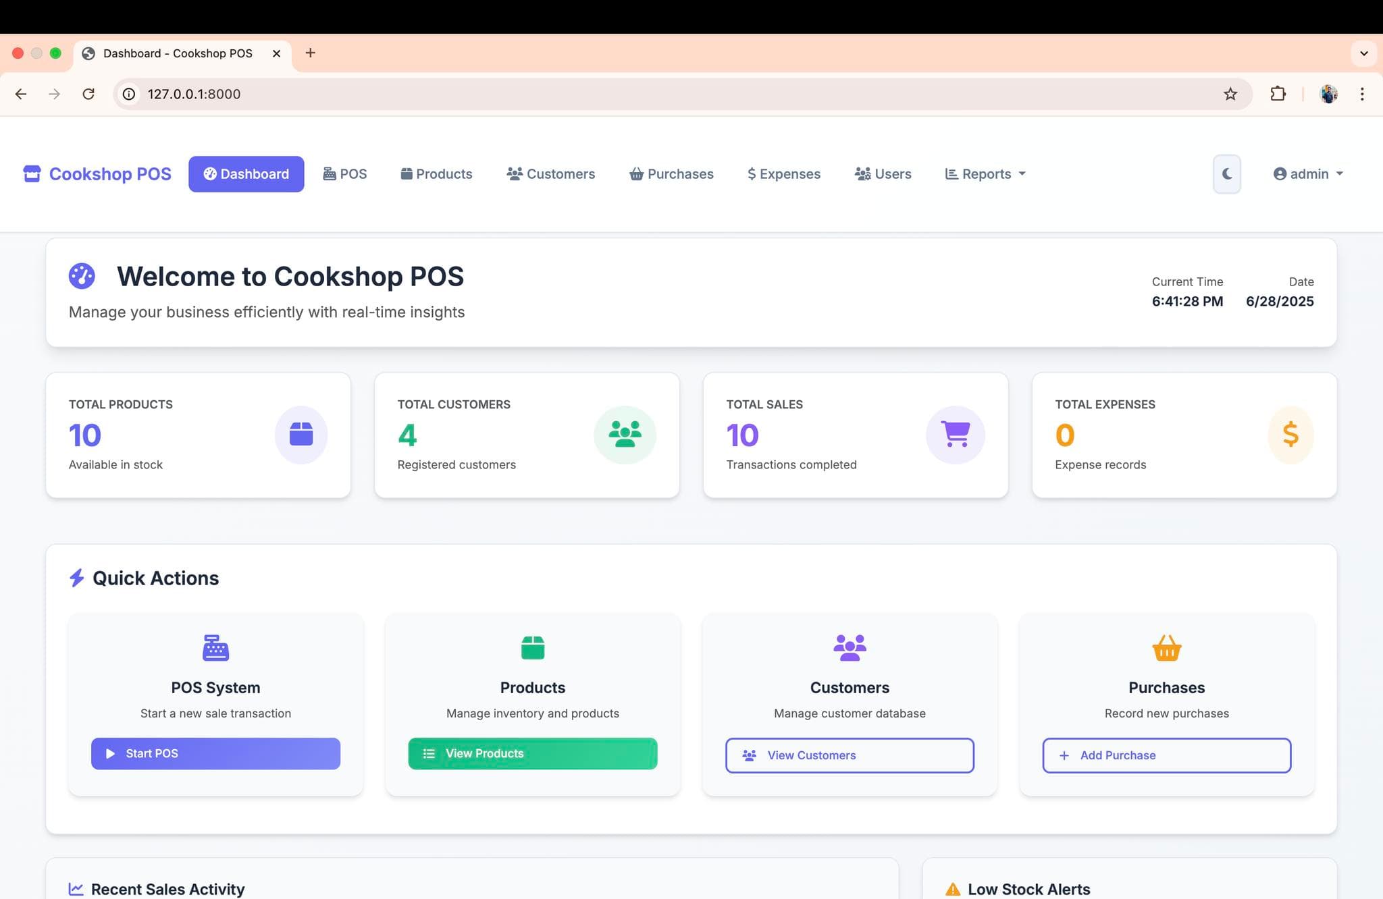Image resolution: width=1383 pixels, height=899 pixels.
Task: Go to the POS nav item
Action: point(345,174)
